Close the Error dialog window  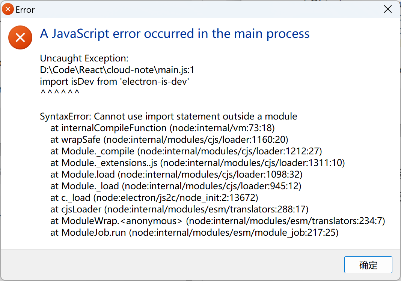point(388,9)
